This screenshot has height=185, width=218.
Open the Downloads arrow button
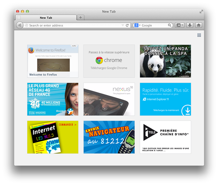tap(190, 25)
